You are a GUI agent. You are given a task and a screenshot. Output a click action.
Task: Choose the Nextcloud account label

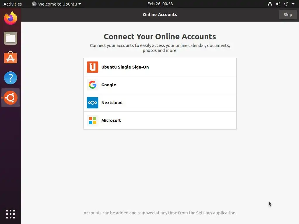point(112,103)
